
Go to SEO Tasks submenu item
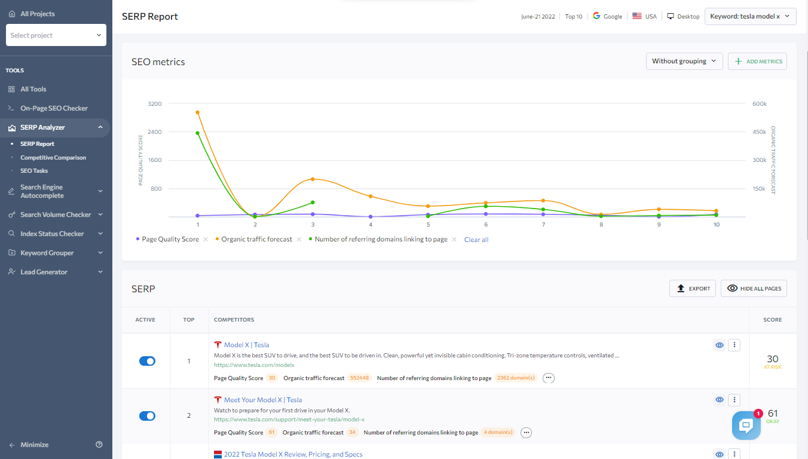34,171
